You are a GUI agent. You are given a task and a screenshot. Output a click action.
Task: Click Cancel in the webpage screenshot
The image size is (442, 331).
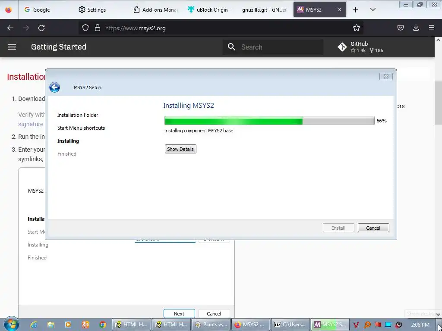coord(214,314)
